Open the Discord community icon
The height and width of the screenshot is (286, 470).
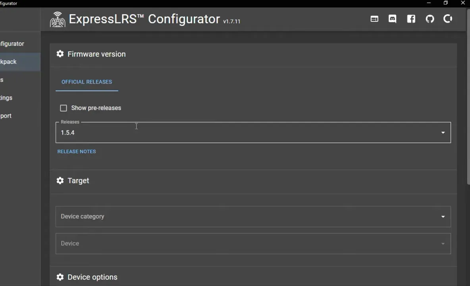point(392,19)
